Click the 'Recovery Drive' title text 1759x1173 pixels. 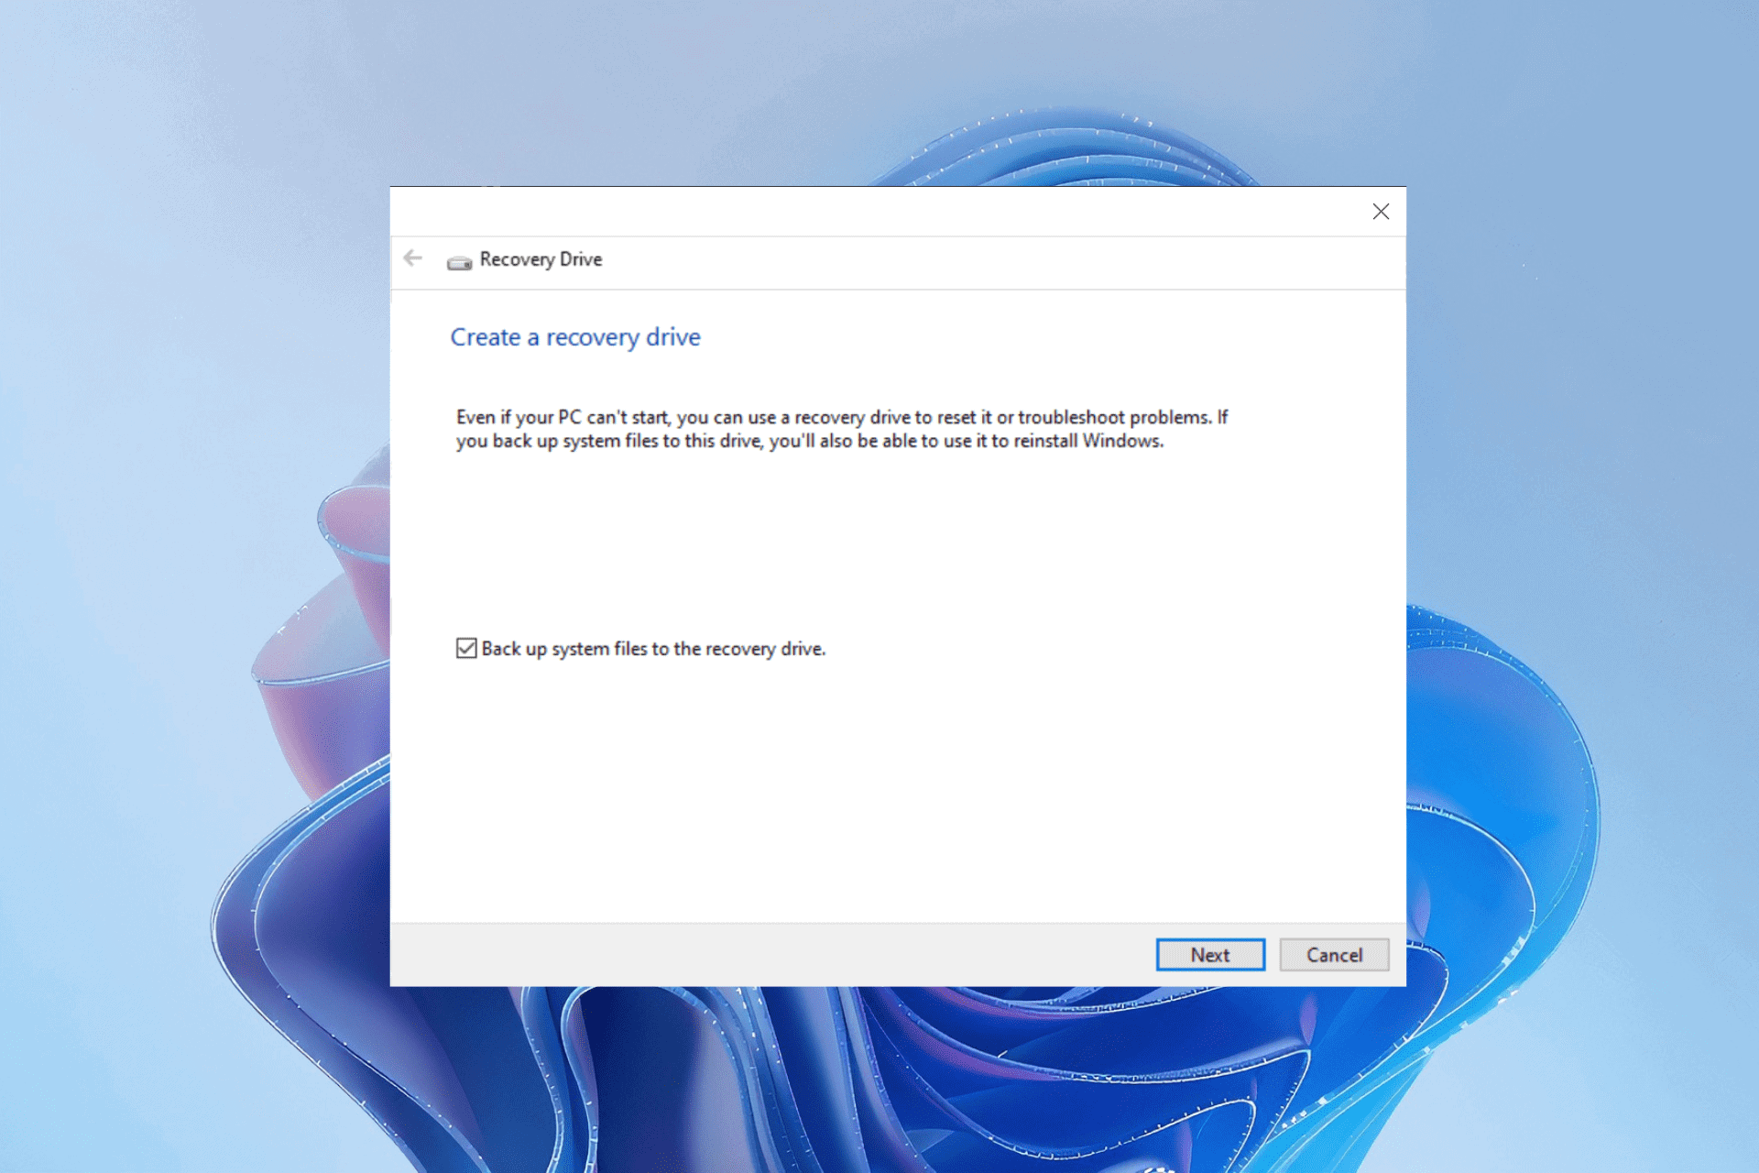(541, 259)
